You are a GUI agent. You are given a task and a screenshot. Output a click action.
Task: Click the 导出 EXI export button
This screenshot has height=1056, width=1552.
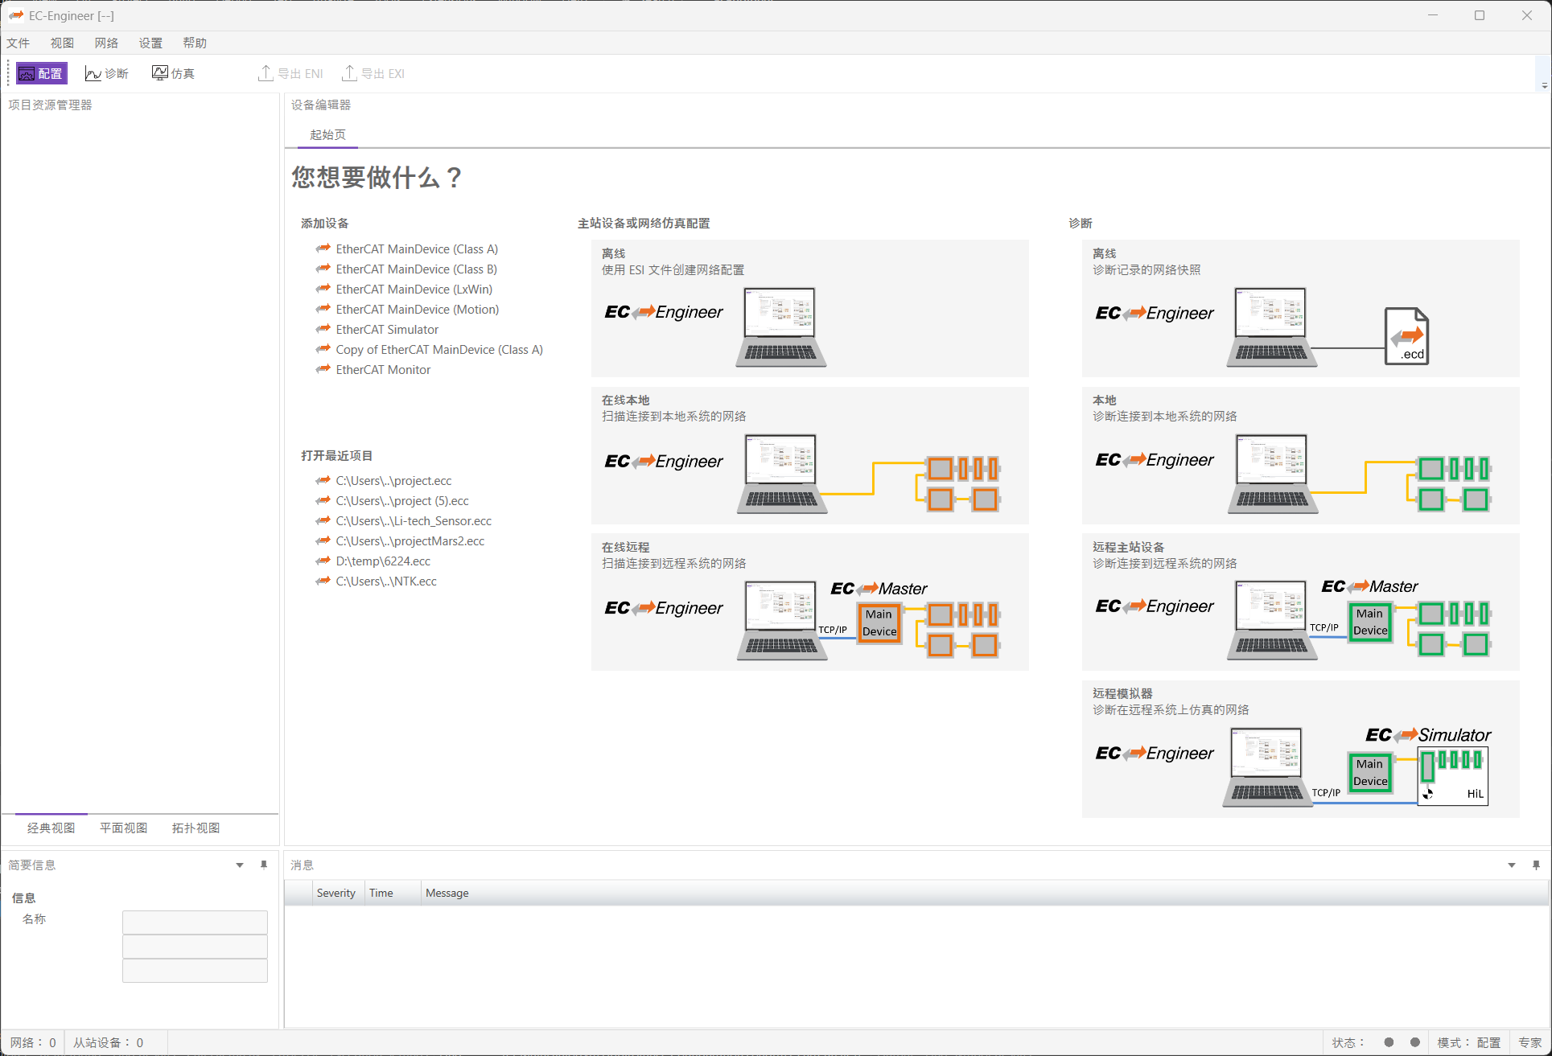point(373,73)
